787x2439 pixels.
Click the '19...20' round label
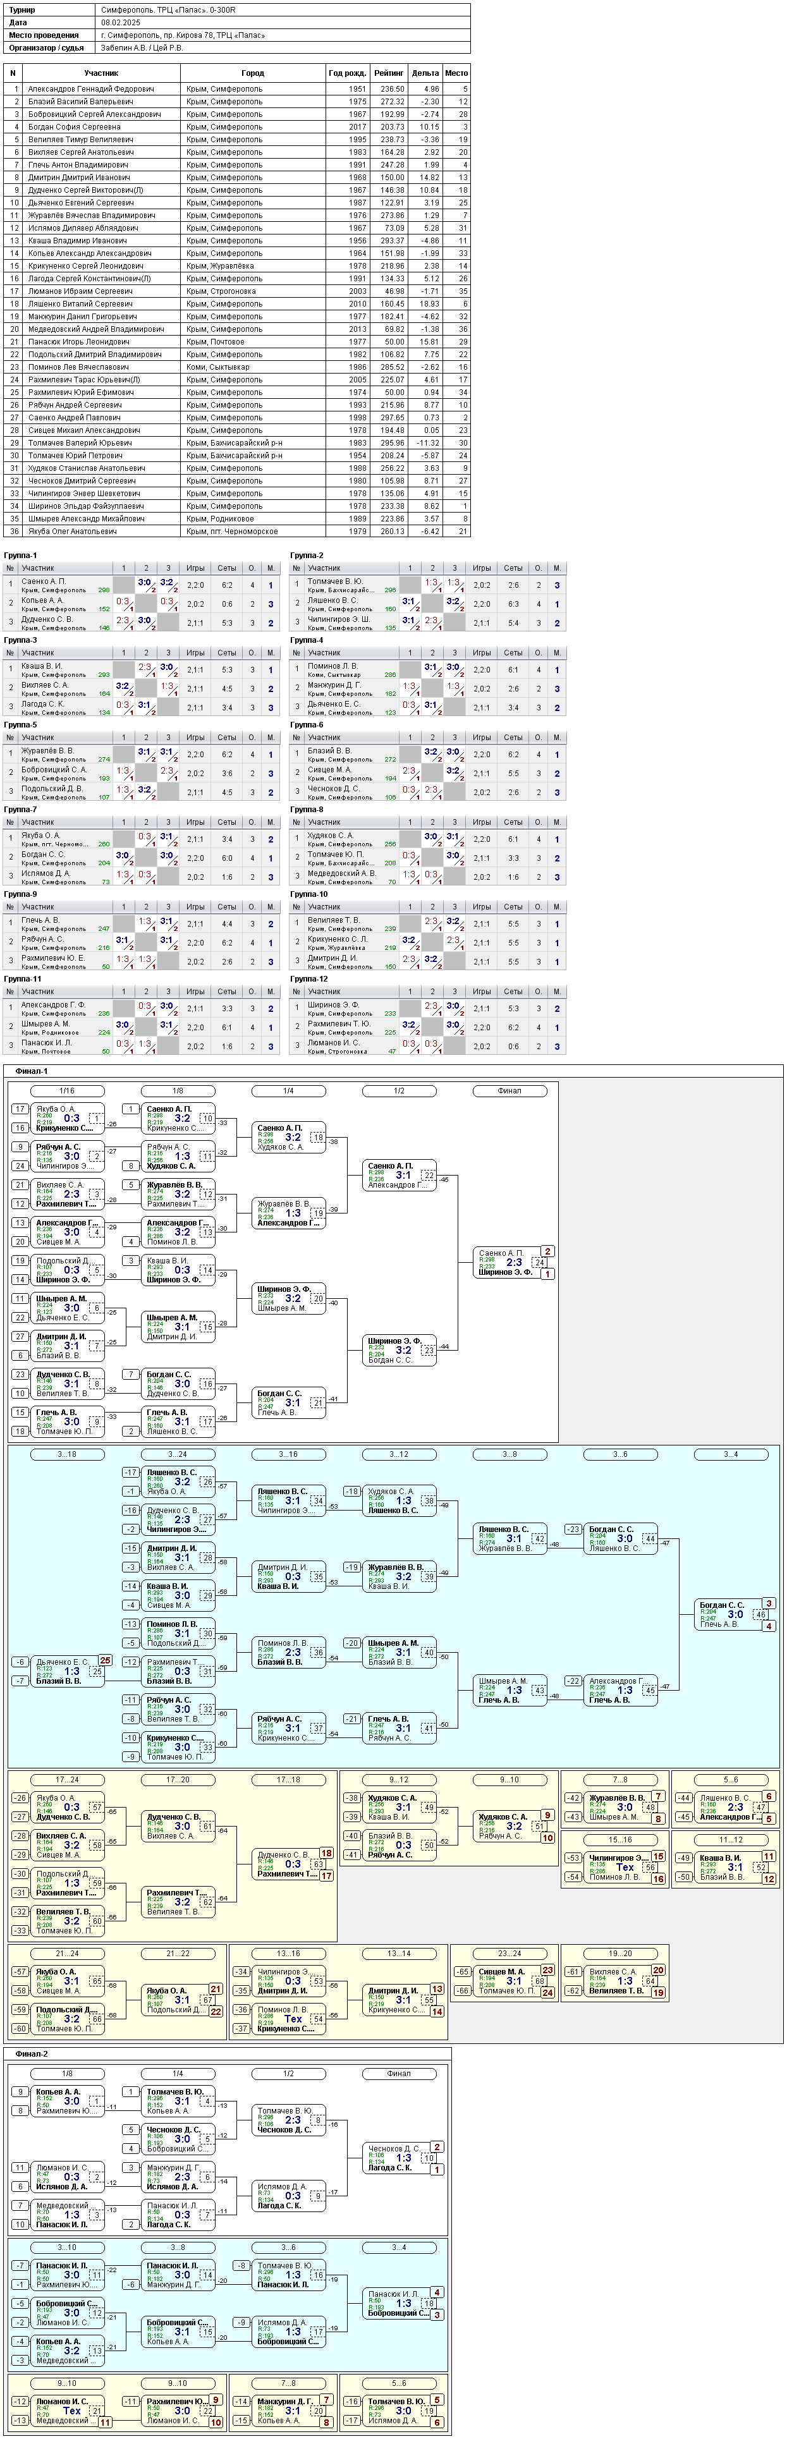[x=619, y=1953]
